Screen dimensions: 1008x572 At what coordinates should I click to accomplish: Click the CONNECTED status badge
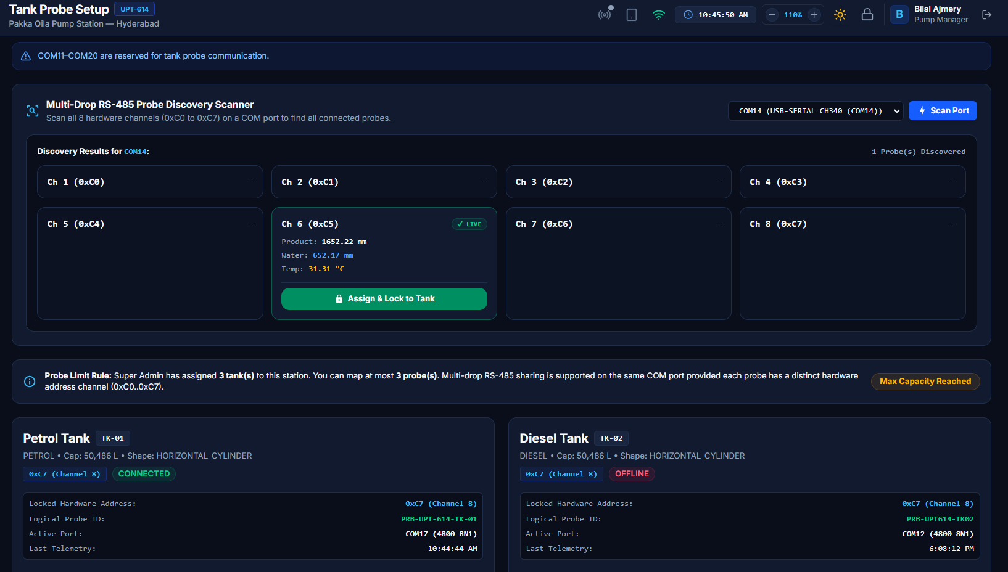coord(144,474)
